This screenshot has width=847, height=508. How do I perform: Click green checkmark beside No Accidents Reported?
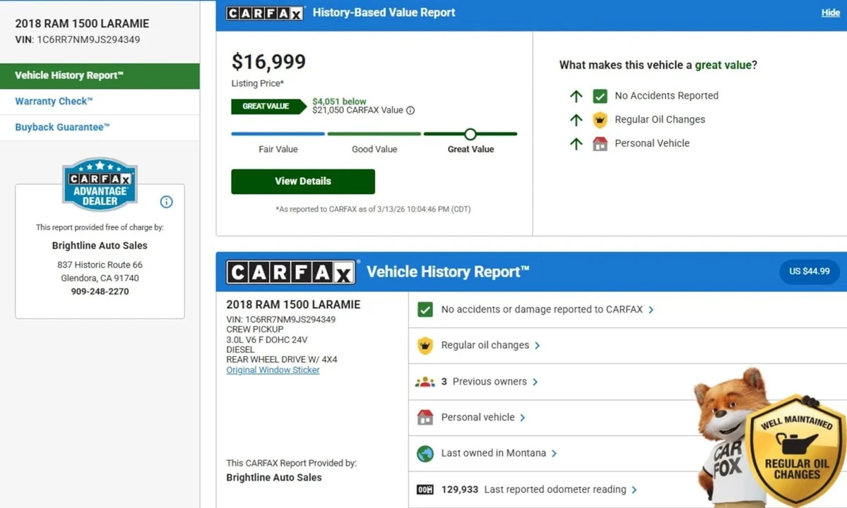point(600,96)
